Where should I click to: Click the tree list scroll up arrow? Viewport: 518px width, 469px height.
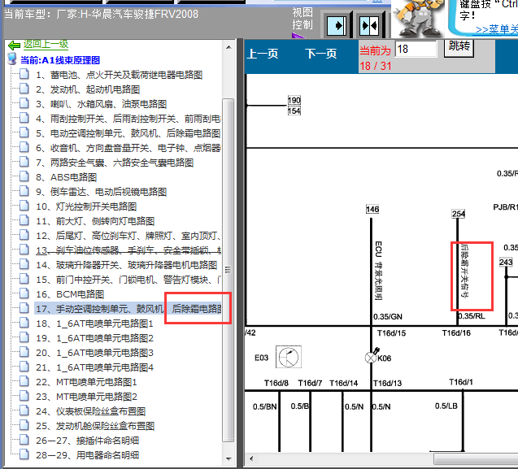coord(229,47)
